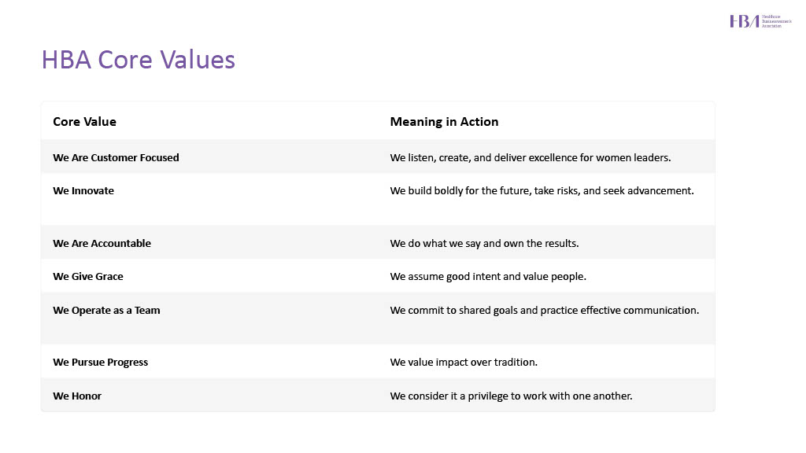The image size is (806, 453).
Task: Select the shared goals and communication text
Action: point(544,311)
